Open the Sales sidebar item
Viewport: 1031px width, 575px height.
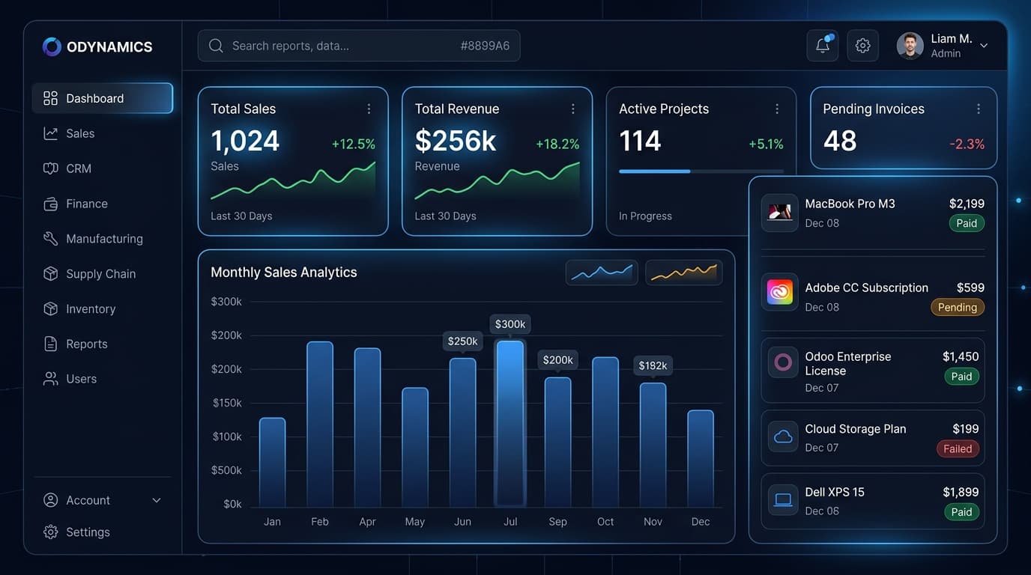pos(103,133)
